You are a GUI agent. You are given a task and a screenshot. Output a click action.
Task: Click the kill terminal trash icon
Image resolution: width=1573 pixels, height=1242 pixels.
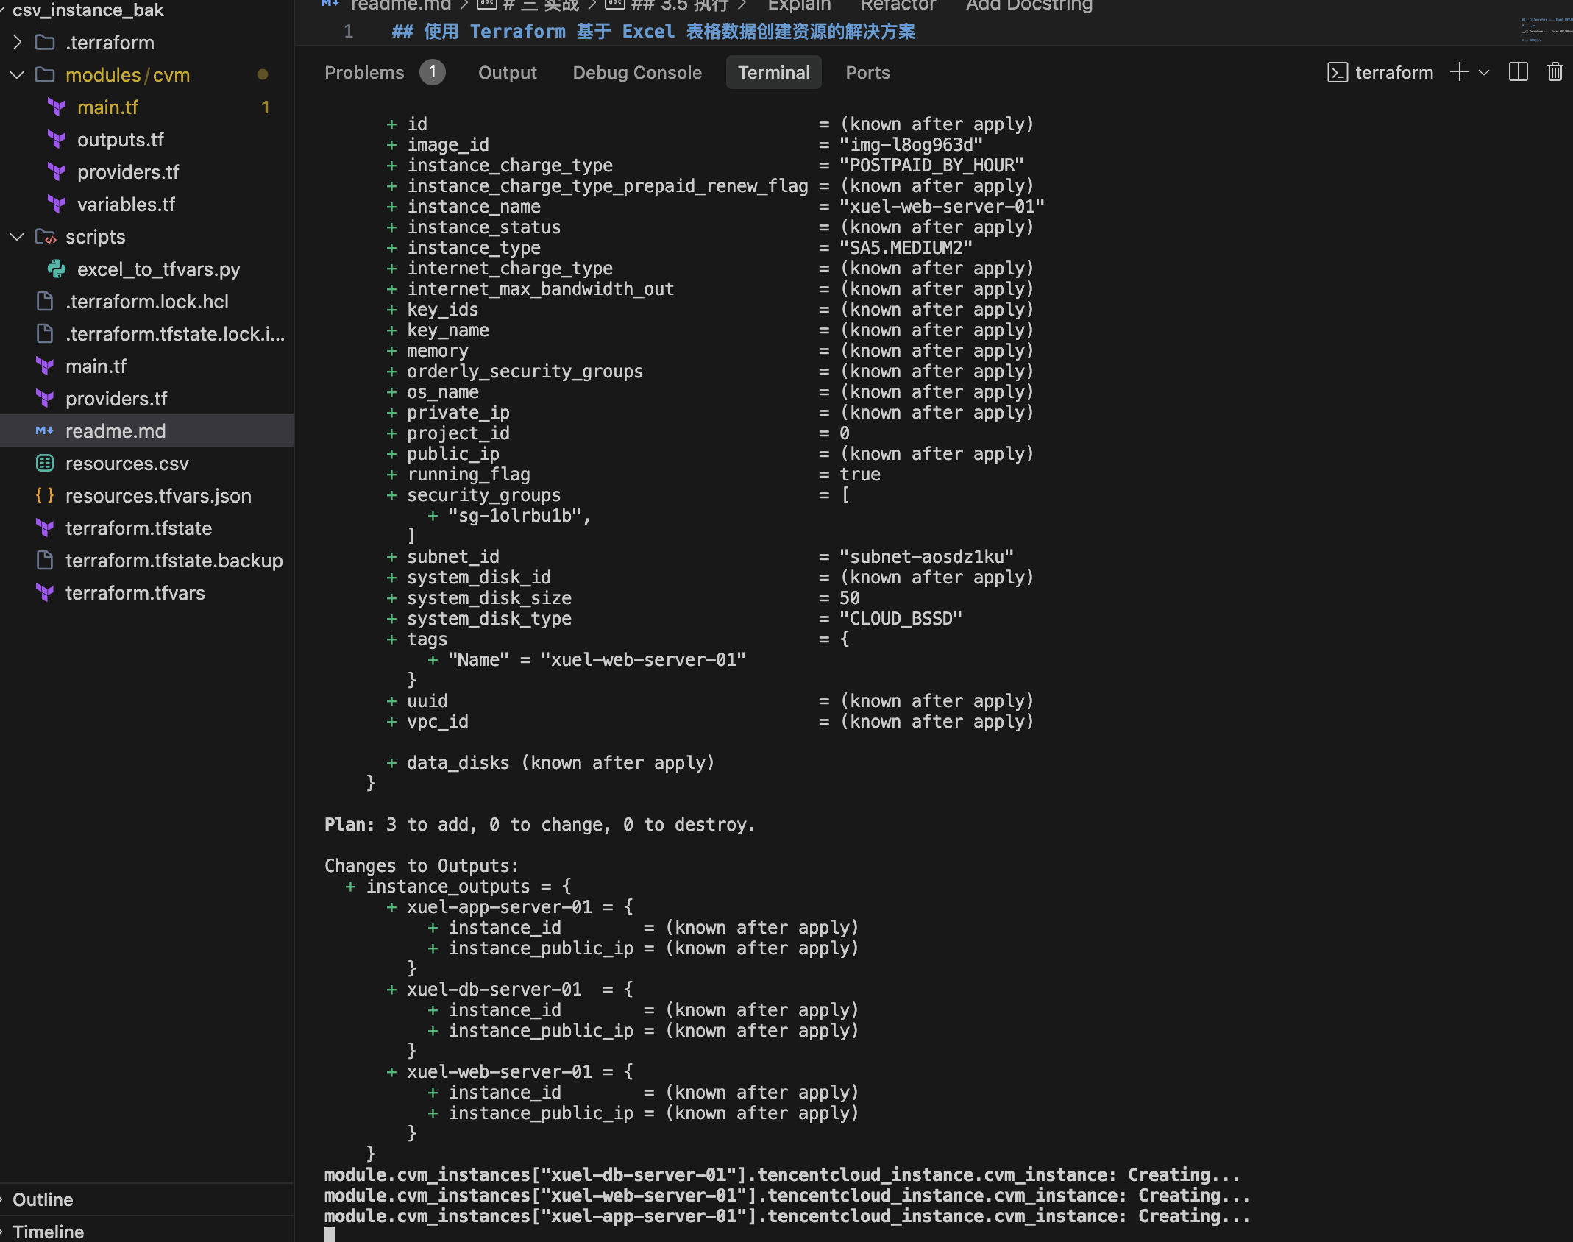[x=1555, y=72]
